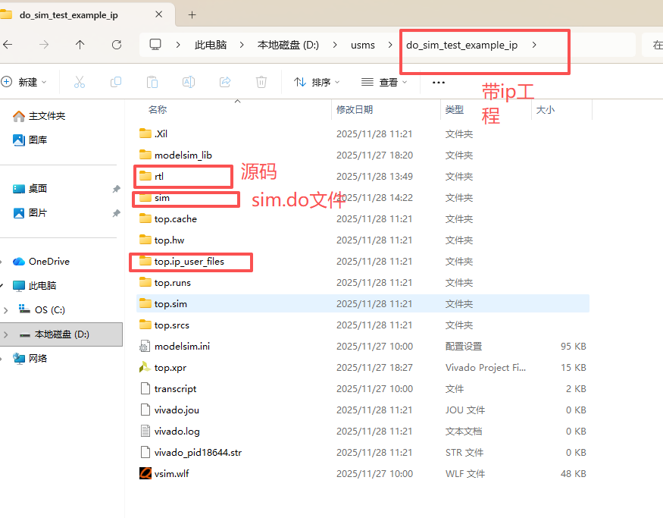Open the 新建 dropdown menu

pyautogui.click(x=24, y=82)
